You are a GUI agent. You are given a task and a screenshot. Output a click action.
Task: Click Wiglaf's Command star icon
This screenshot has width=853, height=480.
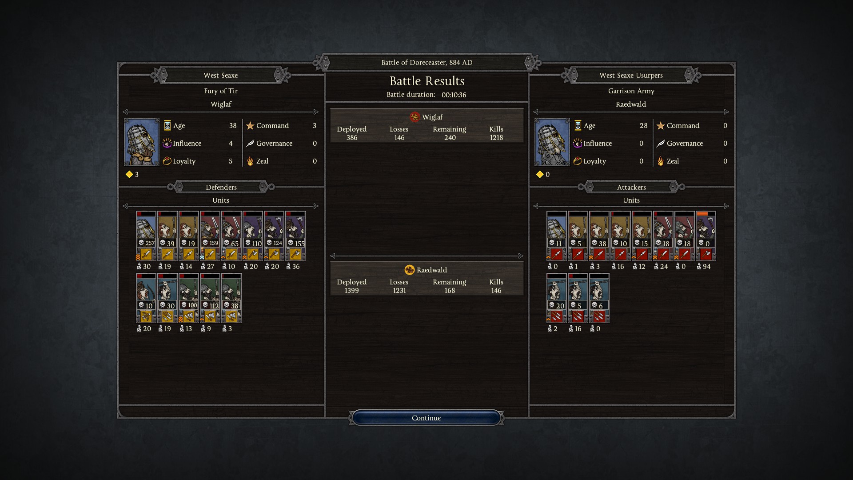[x=250, y=126]
